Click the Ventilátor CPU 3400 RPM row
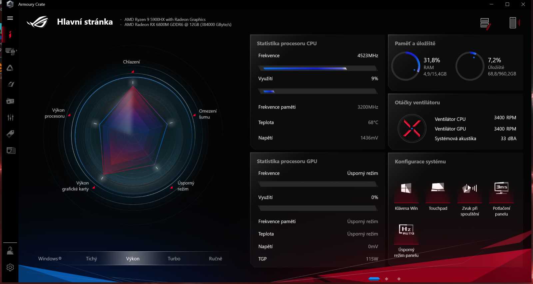Screen dimensions: 533x284 click(475, 118)
